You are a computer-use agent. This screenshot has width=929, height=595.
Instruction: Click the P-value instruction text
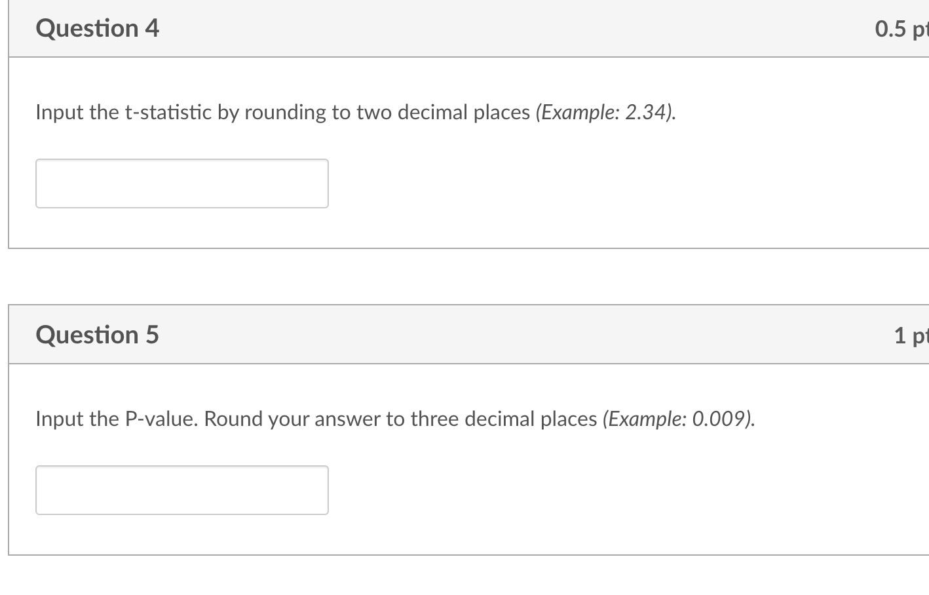[x=295, y=418]
